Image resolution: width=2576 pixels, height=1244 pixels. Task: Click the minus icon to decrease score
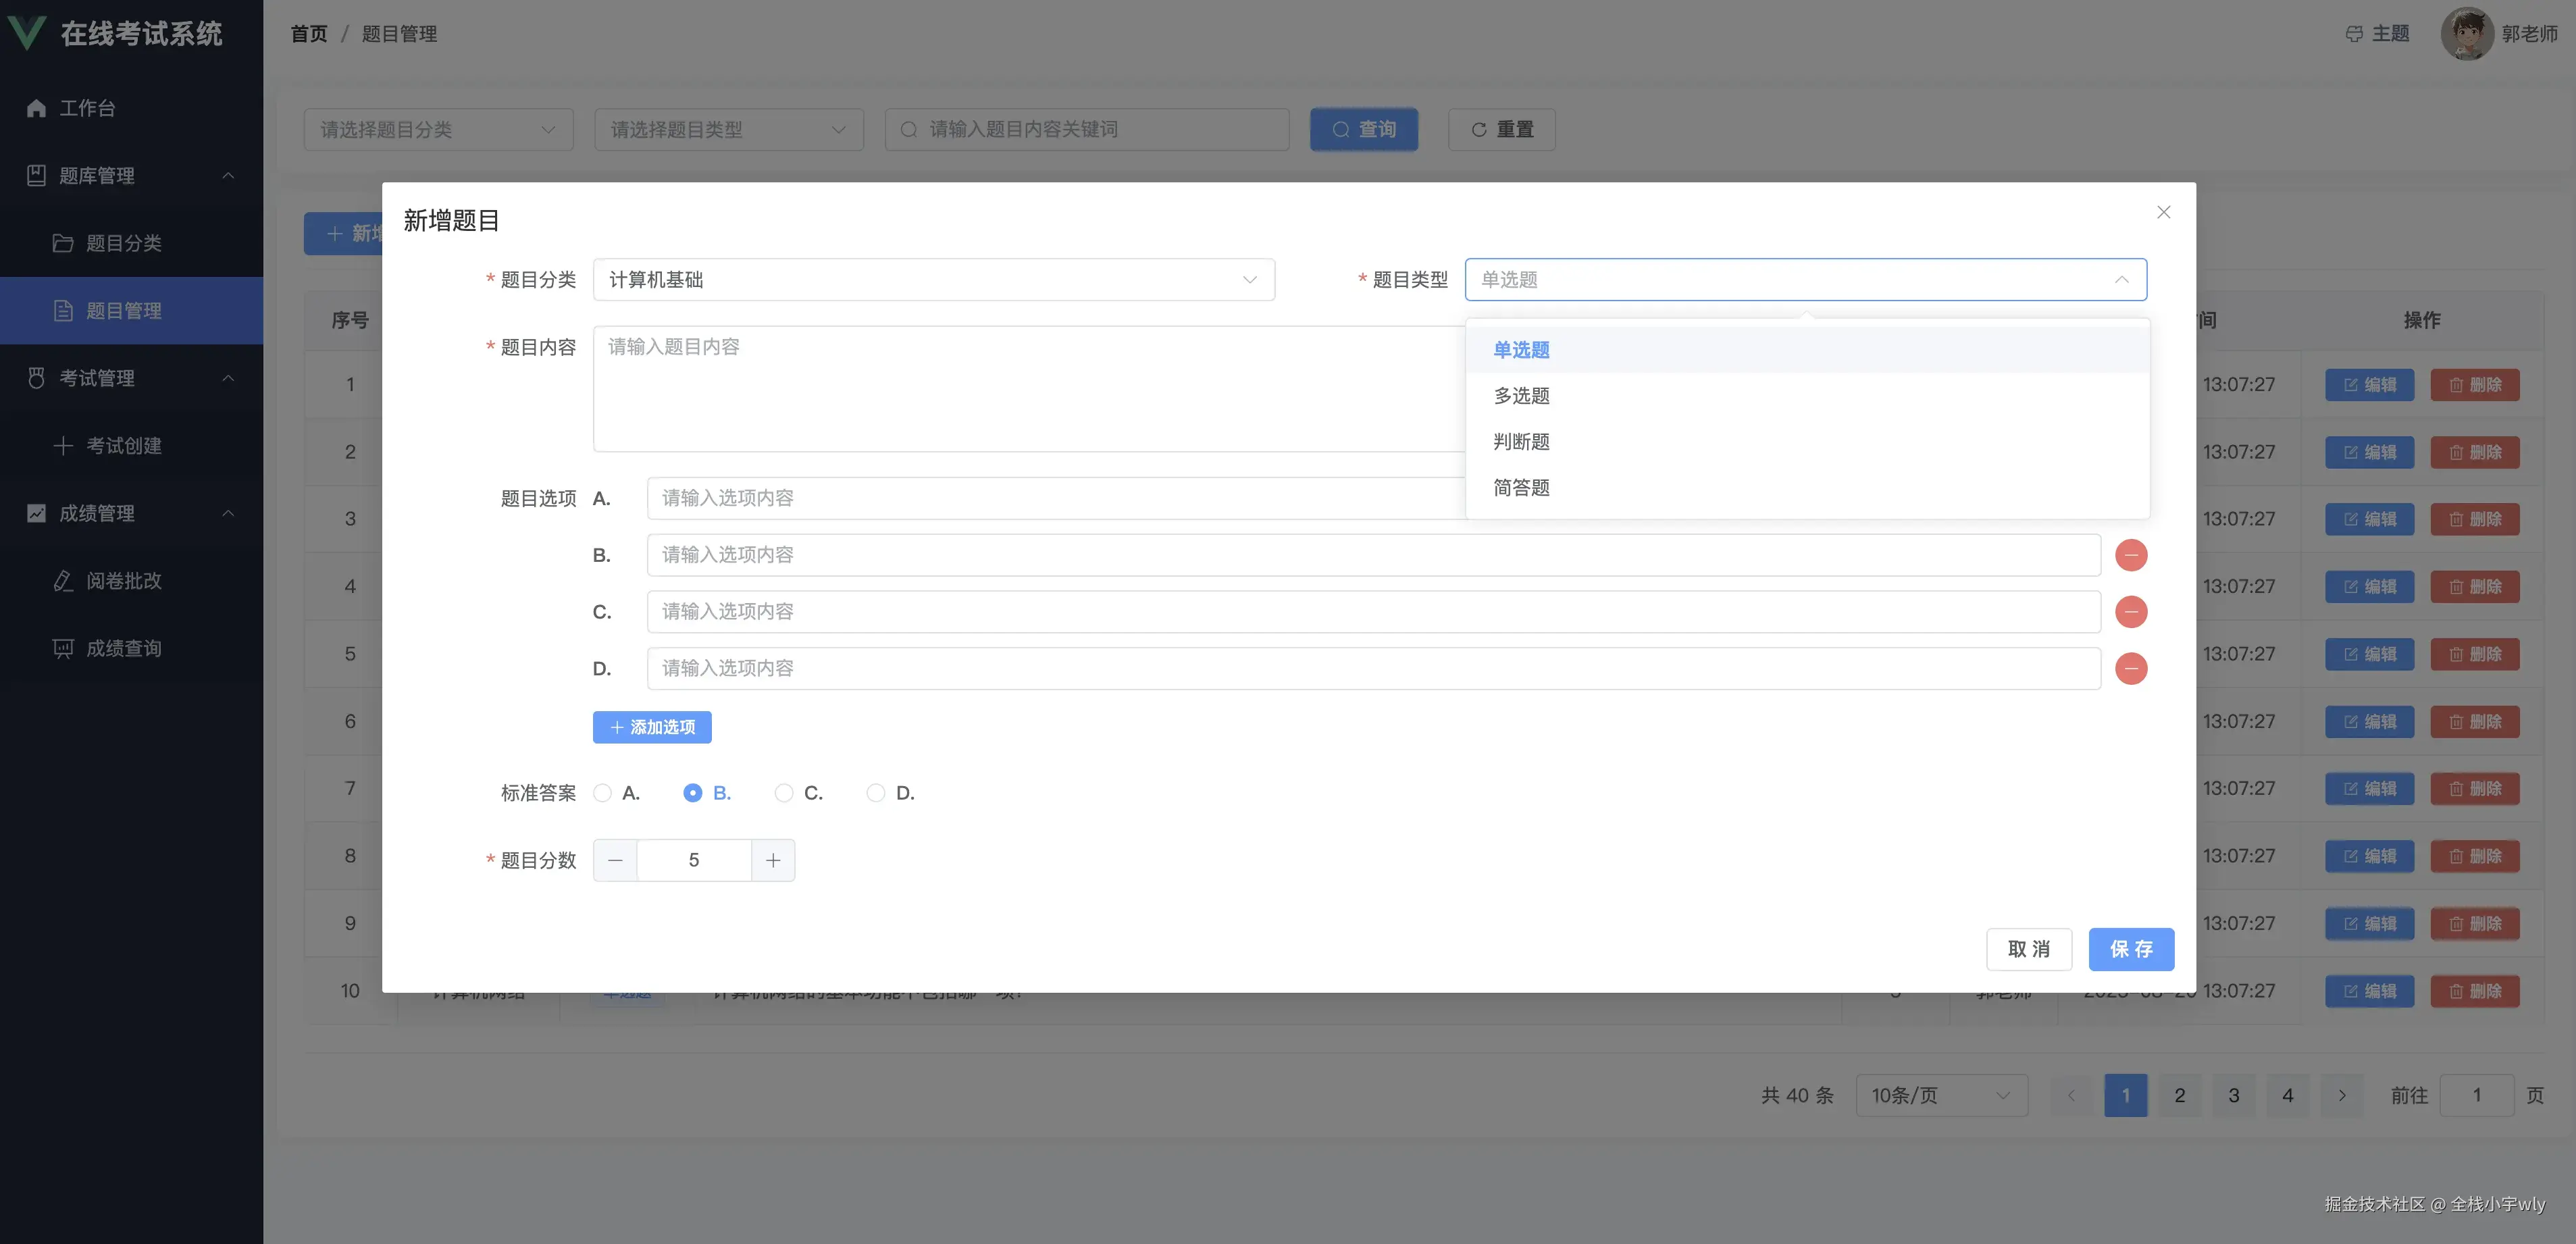pyautogui.click(x=615, y=860)
